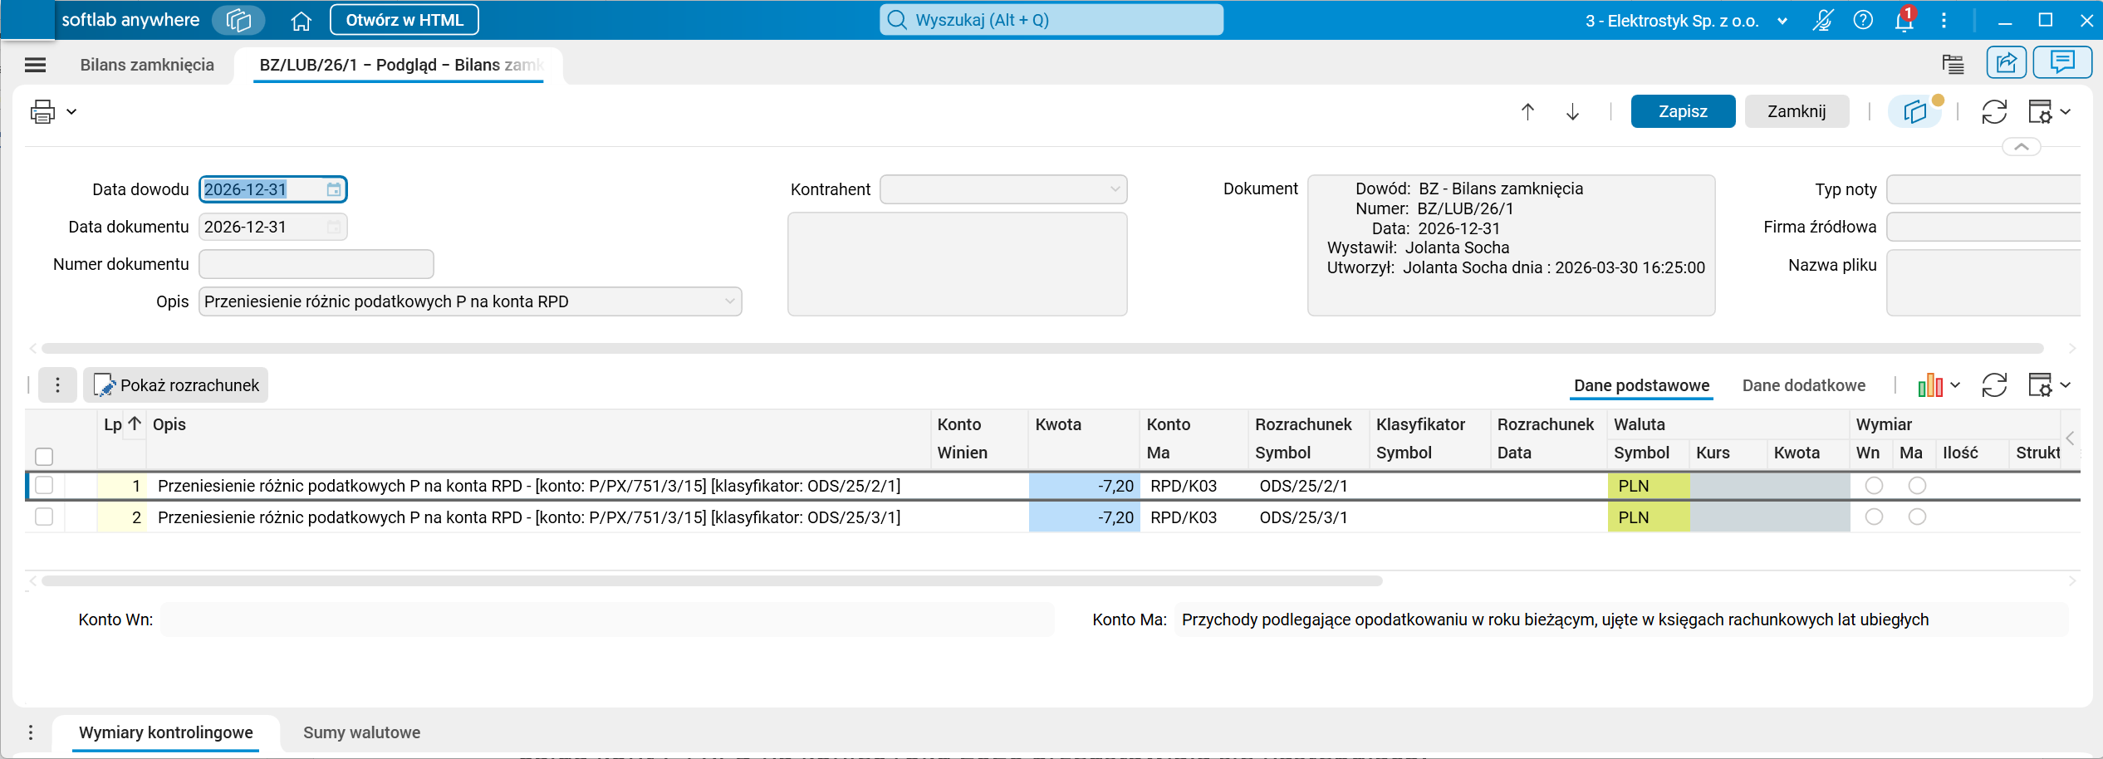2103x759 pixels.
Task: Expand the print options arrow
Action: point(72,111)
